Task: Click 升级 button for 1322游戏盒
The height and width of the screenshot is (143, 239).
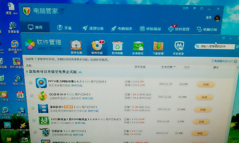Action: tap(201, 122)
